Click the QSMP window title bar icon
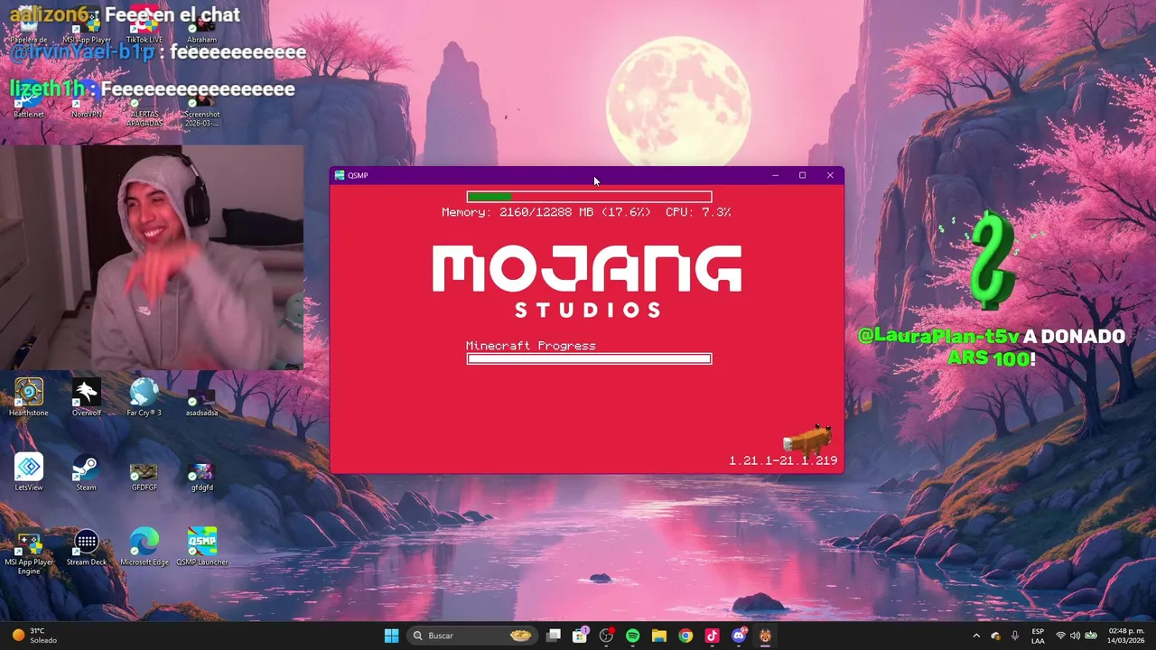This screenshot has width=1156, height=650. 339,175
